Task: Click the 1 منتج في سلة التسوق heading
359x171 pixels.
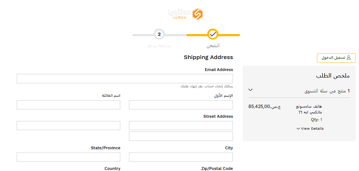Action: click(x=327, y=91)
